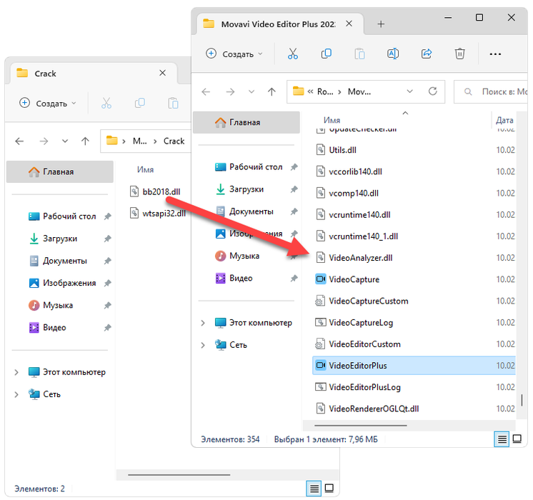Switch Movavi window to details view icon
Screen dimensions: 533x500
[502, 439]
